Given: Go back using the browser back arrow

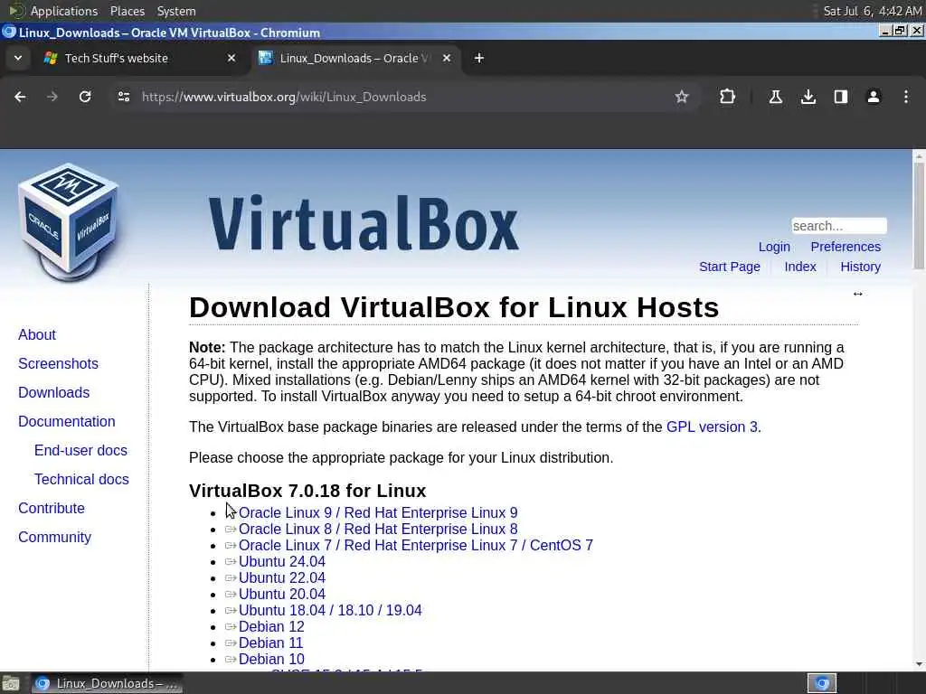Looking at the screenshot, I should pyautogui.click(x=20, y=97).
